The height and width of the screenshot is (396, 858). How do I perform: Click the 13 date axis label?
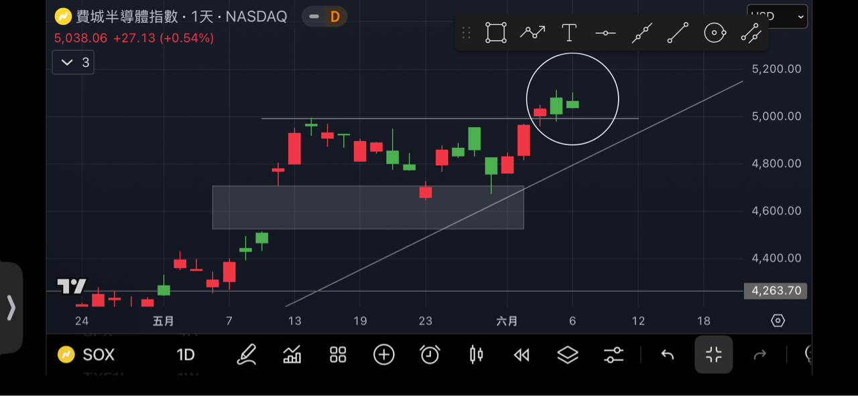tap(295, 321)
